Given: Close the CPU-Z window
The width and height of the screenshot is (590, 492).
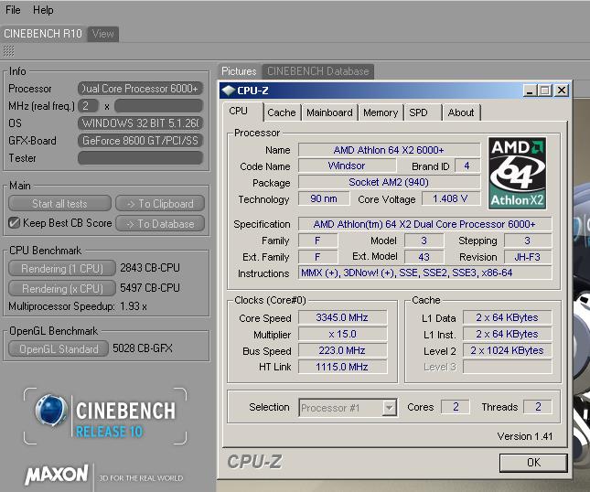Looking at the screenshot, I should (562, 91).
